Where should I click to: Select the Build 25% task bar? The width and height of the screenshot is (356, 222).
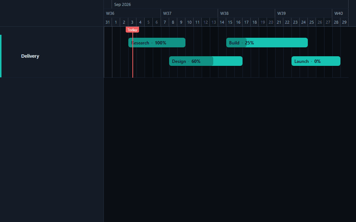pos(267,43)
